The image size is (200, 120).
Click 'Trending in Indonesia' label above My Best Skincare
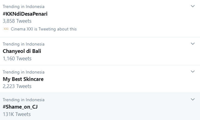coord(24,72)
